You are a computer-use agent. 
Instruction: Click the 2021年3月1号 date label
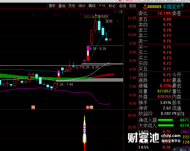[x=95, y=17]
